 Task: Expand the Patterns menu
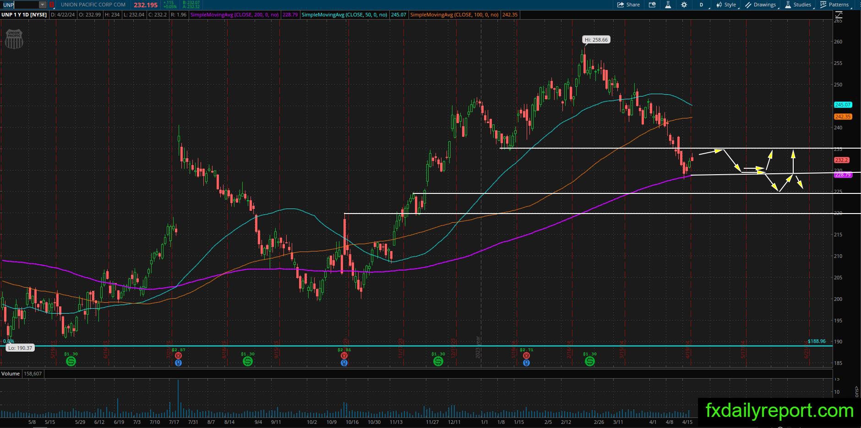click(x=834, y=5)
